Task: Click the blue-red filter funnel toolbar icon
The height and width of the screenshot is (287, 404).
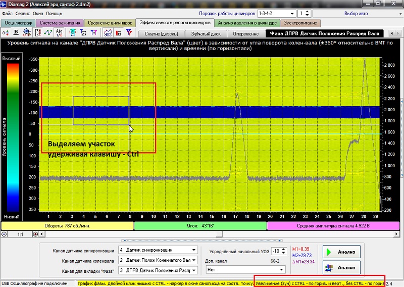Action: 129,32
